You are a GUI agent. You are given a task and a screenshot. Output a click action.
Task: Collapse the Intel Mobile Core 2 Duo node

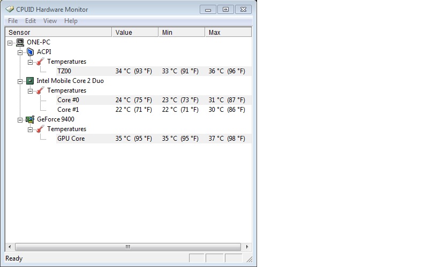pos(20,81)
